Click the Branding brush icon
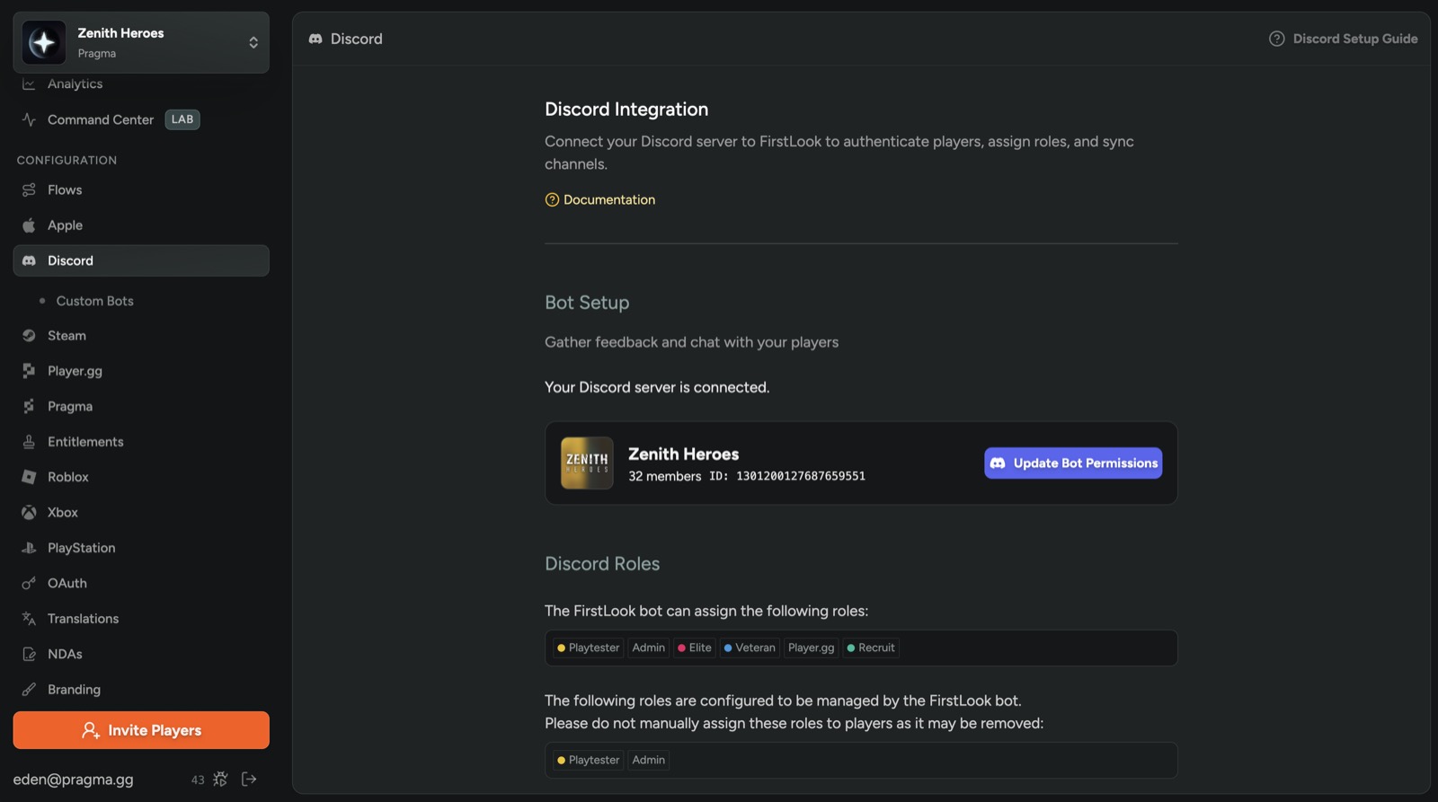The width and height of the screenshot is (1438, 802). (29, 690)
